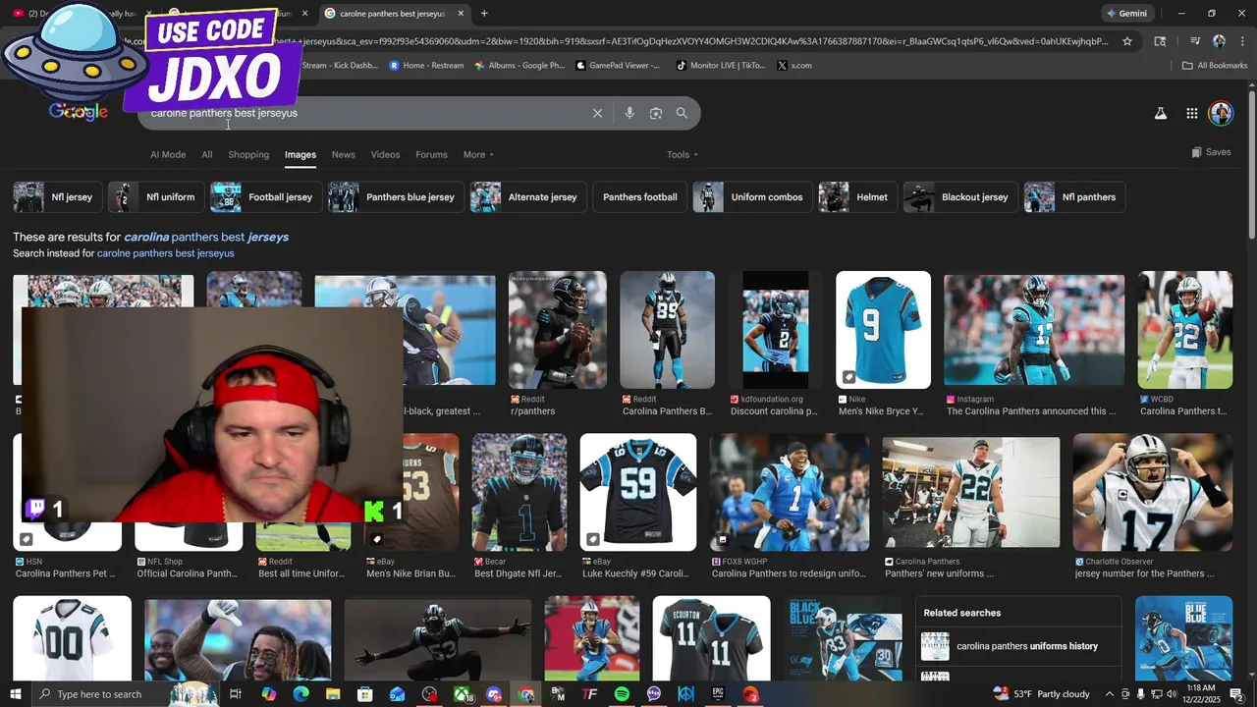The width and height of the screenshot is (1257, 707).
Task: Filter by Nfl uniform chip
Action: point(155,197)
